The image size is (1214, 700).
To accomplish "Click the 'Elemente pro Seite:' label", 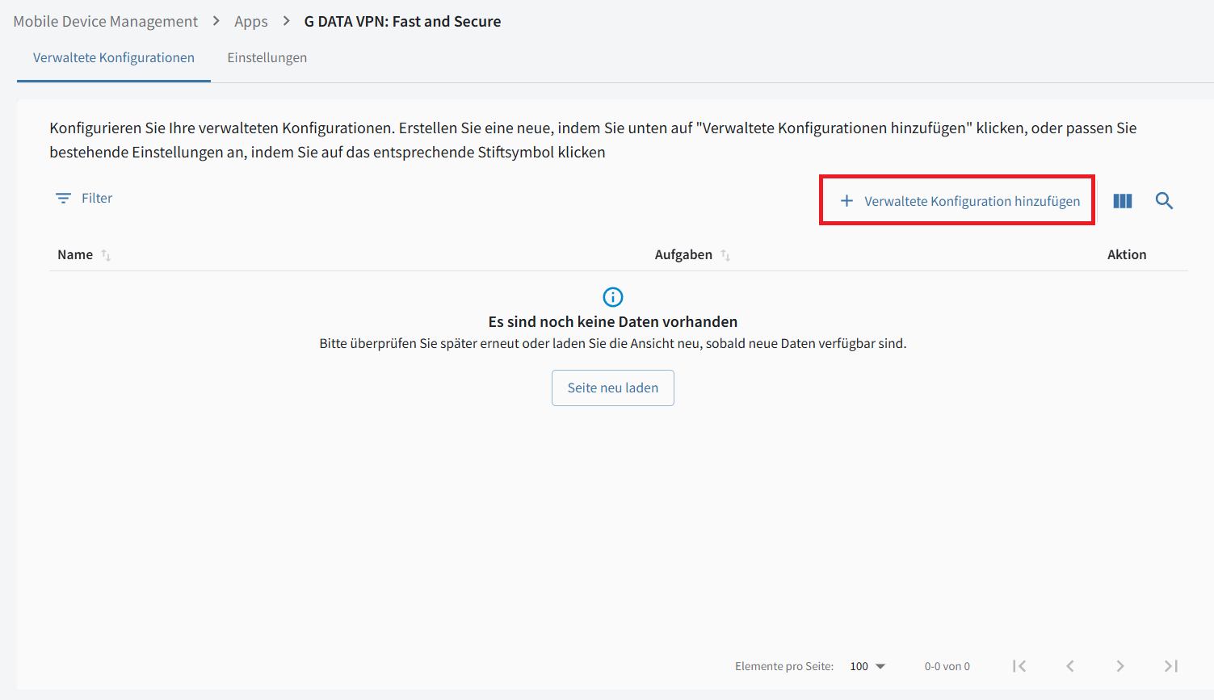I will [x=784, y=666].
